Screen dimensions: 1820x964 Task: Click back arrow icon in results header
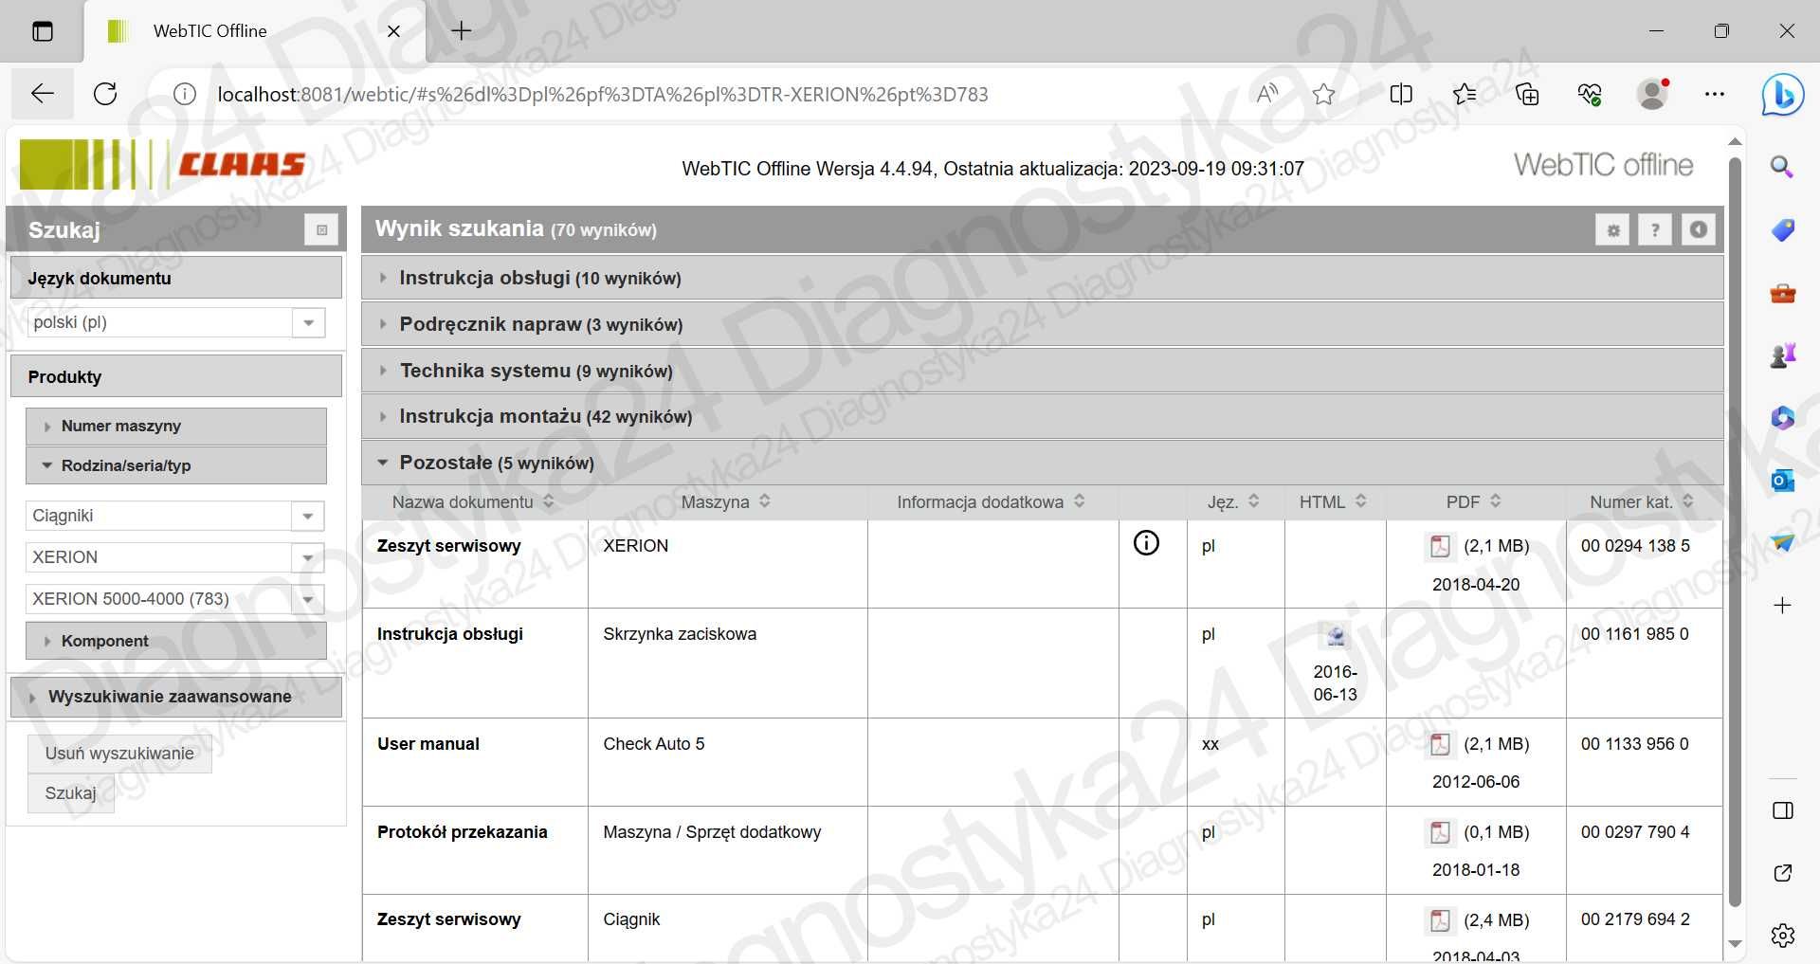1699,229
